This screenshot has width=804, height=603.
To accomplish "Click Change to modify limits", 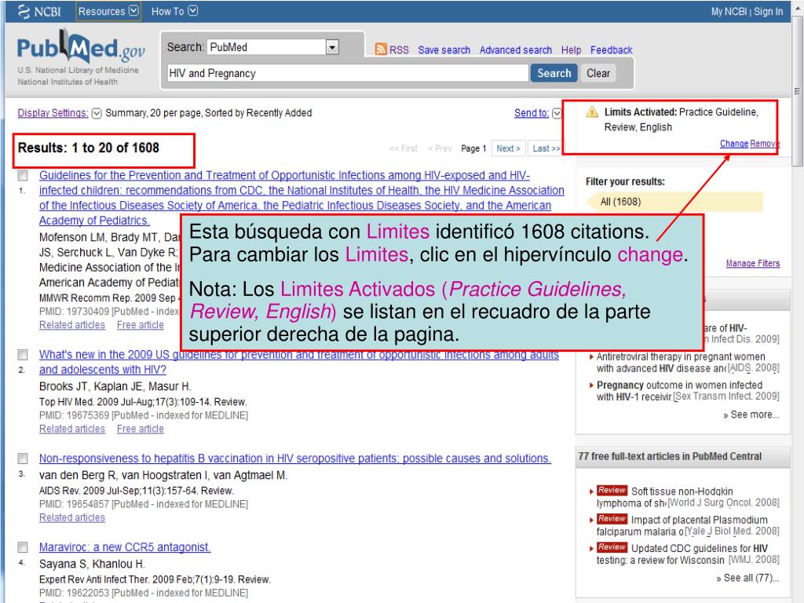I will [x=734, y=144].
